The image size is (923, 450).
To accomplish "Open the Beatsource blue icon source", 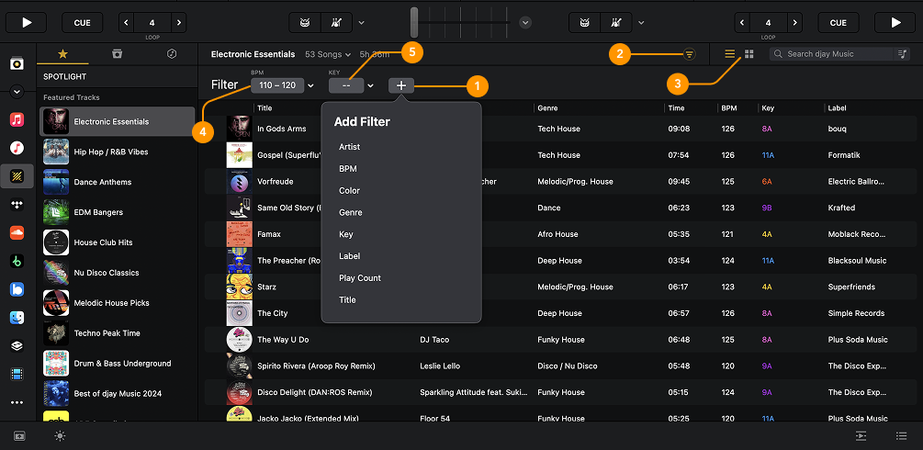I will (17, 289).
